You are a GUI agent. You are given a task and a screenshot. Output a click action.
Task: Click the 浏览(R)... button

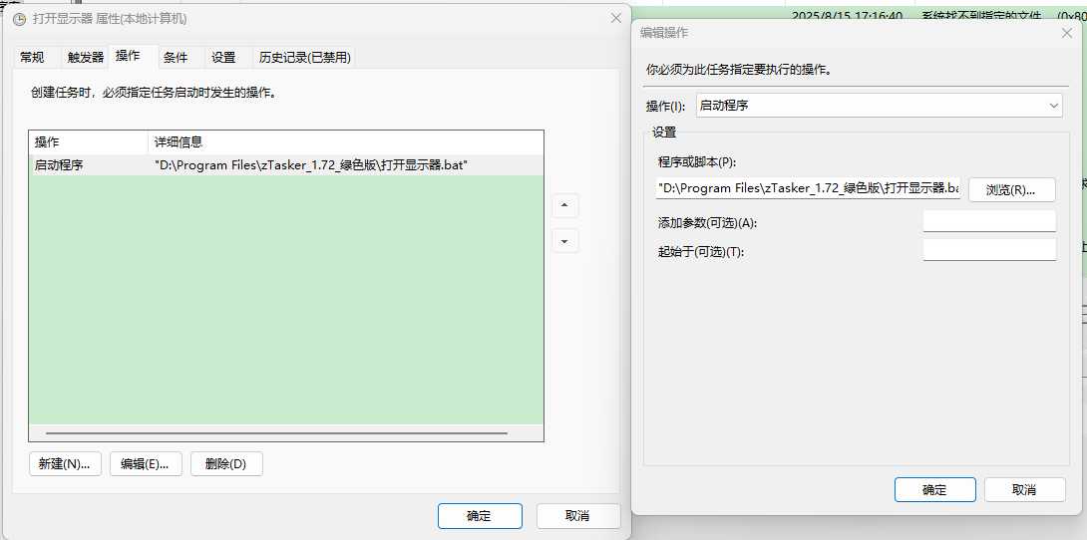(x=1011, y=189)
